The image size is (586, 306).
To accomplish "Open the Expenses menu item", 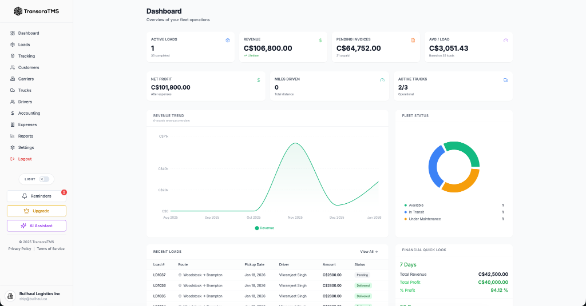I will [27, 125].
